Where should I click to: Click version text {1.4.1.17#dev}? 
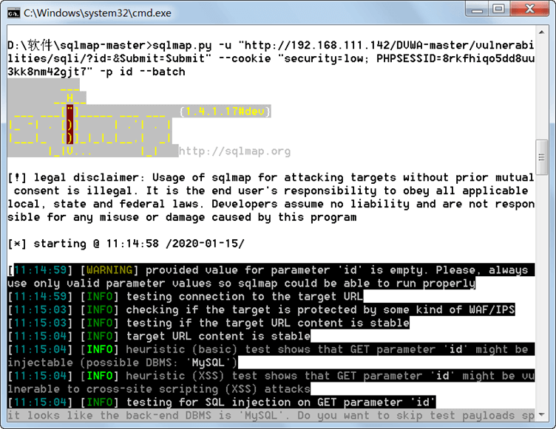click(225, 111)
